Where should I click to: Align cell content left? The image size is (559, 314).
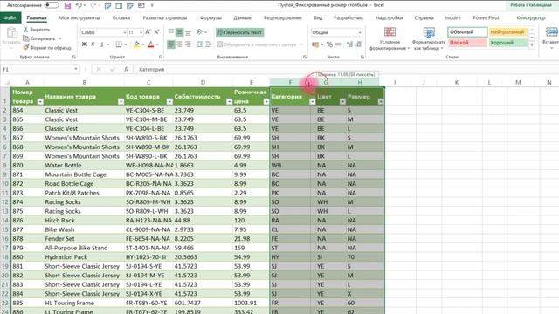click(x=171, y=44)
